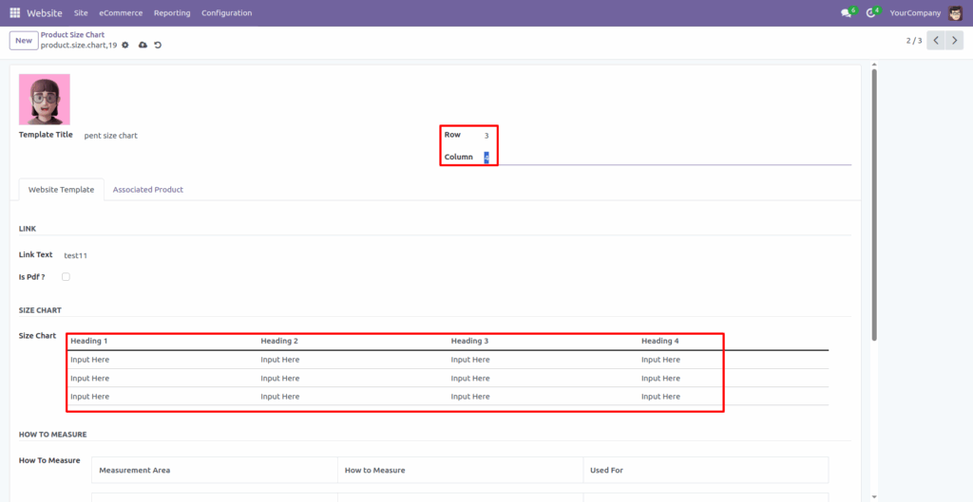
Task: Edit the Template Title field
Action: coord(255,136)
